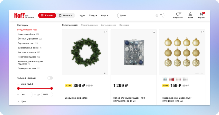Click the right handle of price slider
The height and width of the screenshot is (115, 219).
52,88
